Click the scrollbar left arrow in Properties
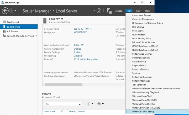The width and height of the screenshot is (189, 115). click(44, 84)
